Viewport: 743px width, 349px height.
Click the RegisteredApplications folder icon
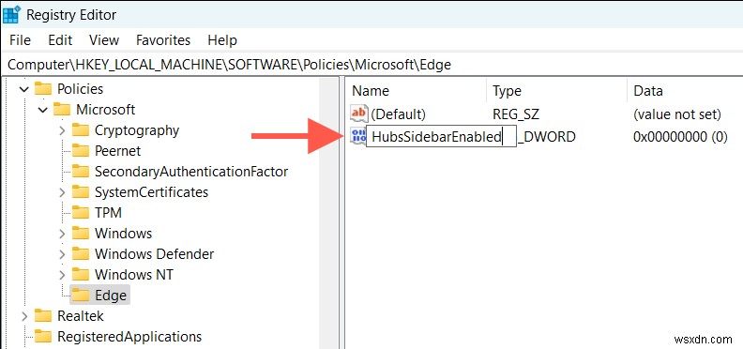click(43, 336)
